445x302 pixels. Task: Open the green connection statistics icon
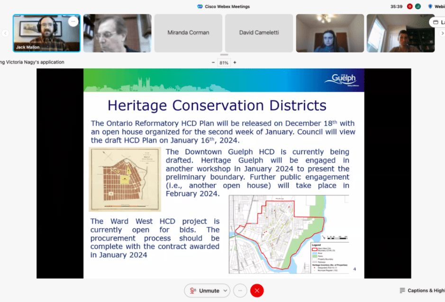[x=418, y=7]
